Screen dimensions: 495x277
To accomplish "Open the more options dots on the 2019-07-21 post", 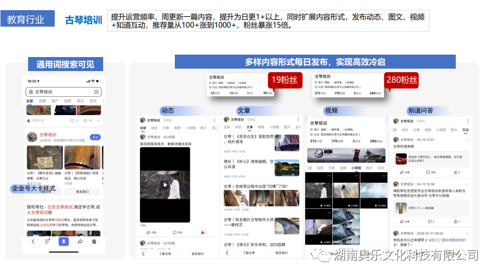I will click(467, 233).
